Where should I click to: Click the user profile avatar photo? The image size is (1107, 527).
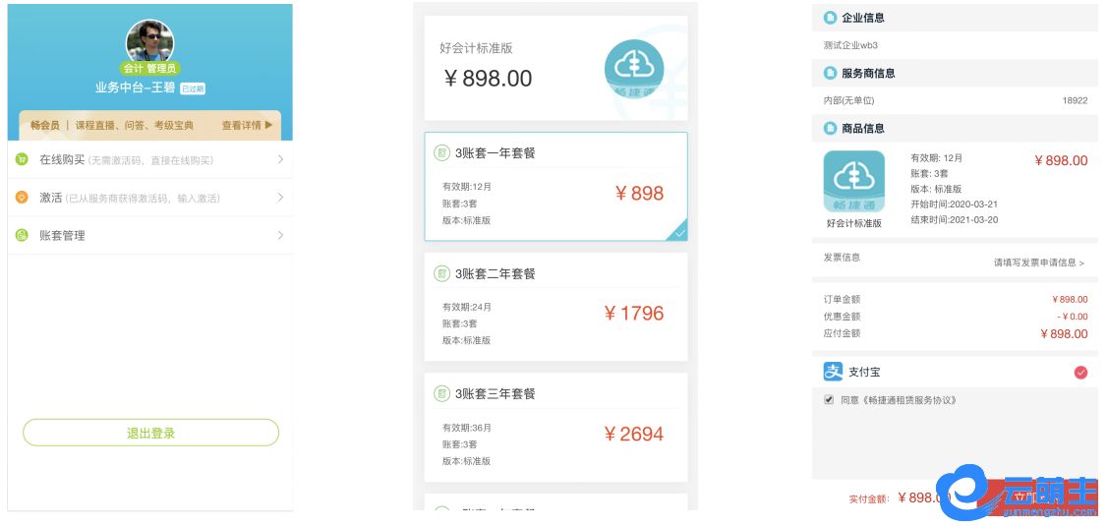coord(149,42)
